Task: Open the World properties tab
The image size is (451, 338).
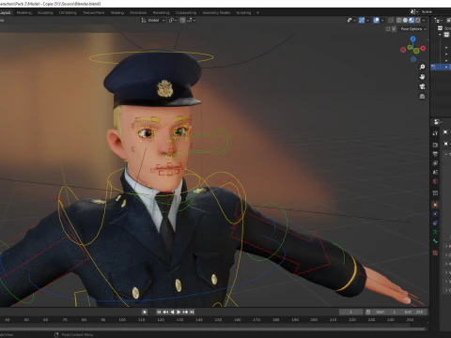Action: pyautogui.click(x=435, y=181)
